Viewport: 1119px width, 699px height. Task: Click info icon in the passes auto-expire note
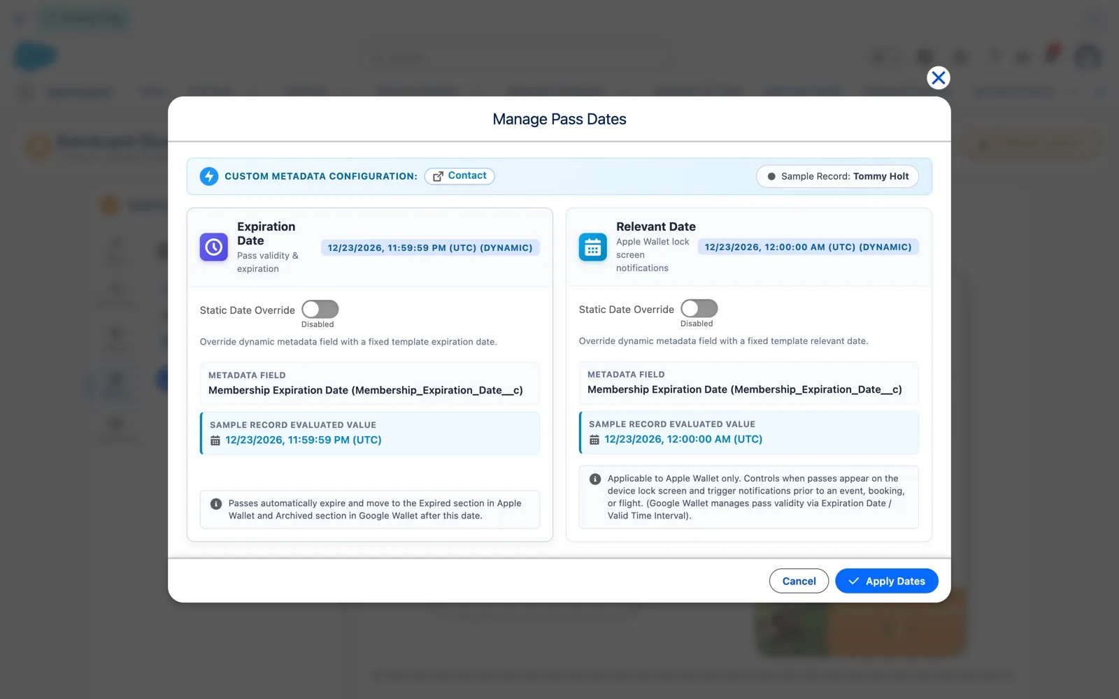point(216,504)
